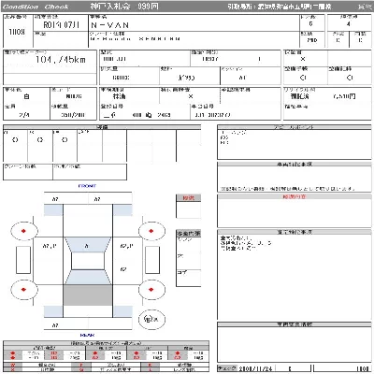Screen dimensions: 374x374
Task: Click the FRONT label above the car diagram
Action: pyautogui.click(x=87, y=186)
